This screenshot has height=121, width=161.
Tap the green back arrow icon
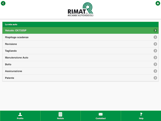point(3,3)
